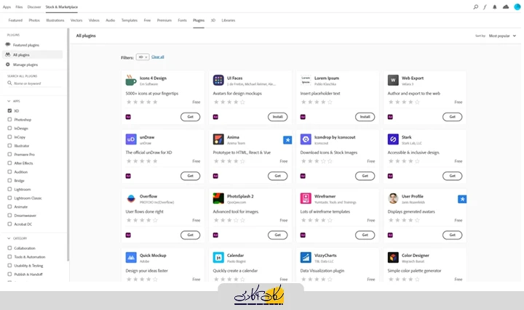The image size is (524, 310).
Task: Click the notifications bell icon
Action: [496, 7]
